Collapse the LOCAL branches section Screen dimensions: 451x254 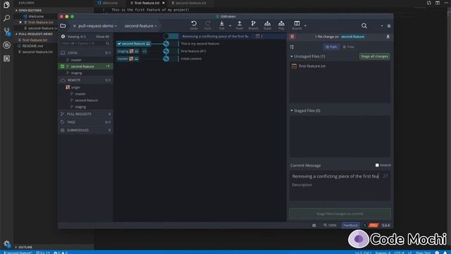[x=85, y=53]
